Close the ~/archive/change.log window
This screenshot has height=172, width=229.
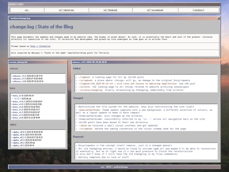[x=218, y=18]
